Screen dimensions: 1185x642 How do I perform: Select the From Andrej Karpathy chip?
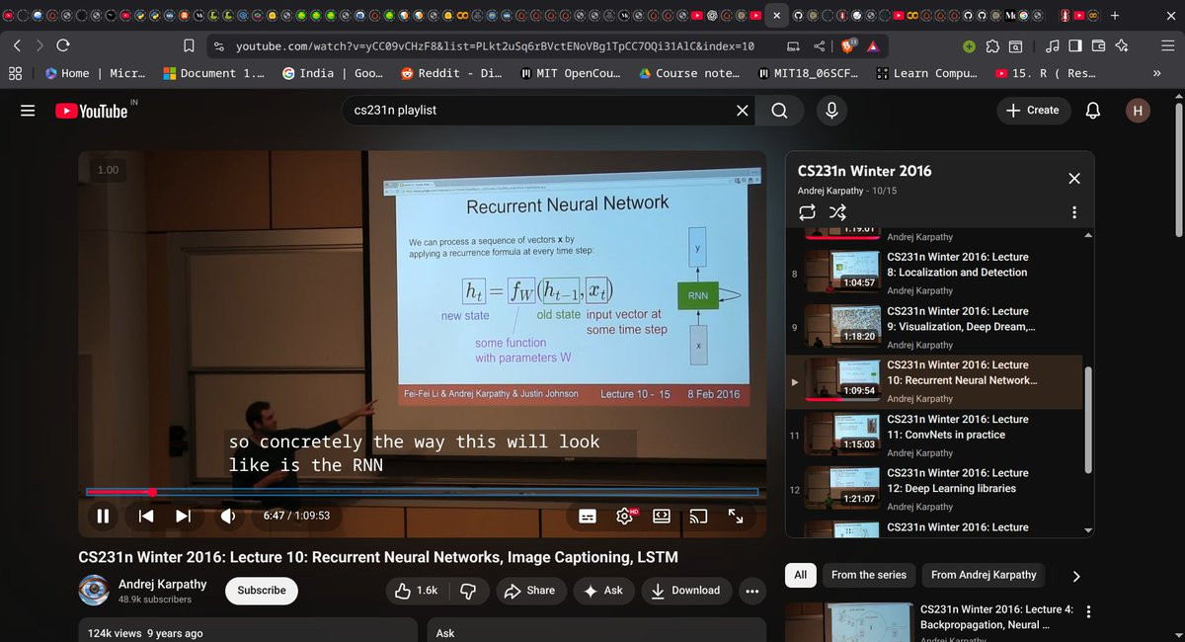(984, 575)
